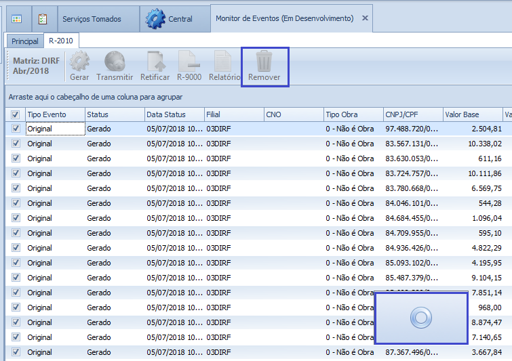Click the Transmitir globe icon
This screenshot has width=512, height=361.
pyautogui.click(x=115, y=62)
